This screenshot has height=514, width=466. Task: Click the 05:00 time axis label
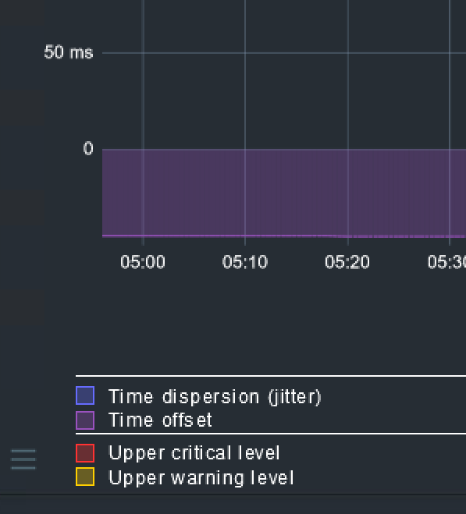143,262
